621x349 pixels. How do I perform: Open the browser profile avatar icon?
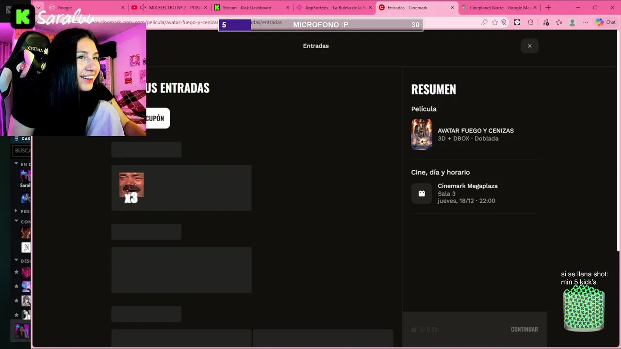572,22
